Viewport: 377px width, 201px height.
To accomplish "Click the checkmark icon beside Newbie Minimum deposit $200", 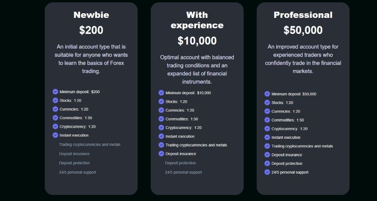I will pyautogui.click(x=55, y=92).
